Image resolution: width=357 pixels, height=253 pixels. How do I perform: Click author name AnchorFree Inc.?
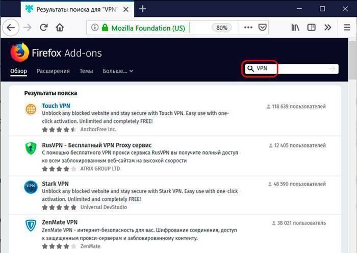coord(98,130)
